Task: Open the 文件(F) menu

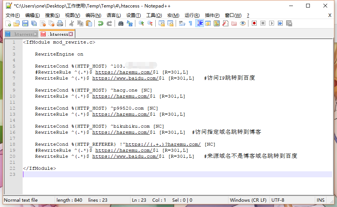Action: pos(13,15)
